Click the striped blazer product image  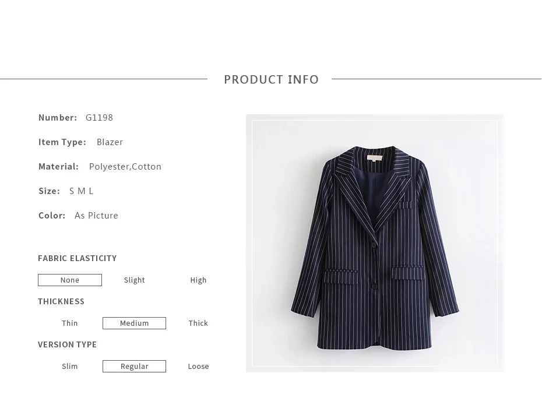coord(375,243)
